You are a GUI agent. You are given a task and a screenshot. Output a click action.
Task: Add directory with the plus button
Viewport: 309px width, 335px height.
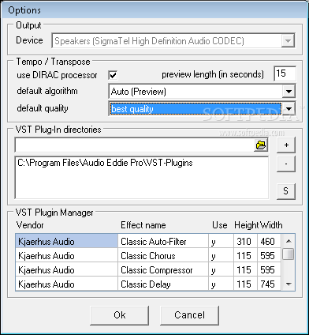286,145
